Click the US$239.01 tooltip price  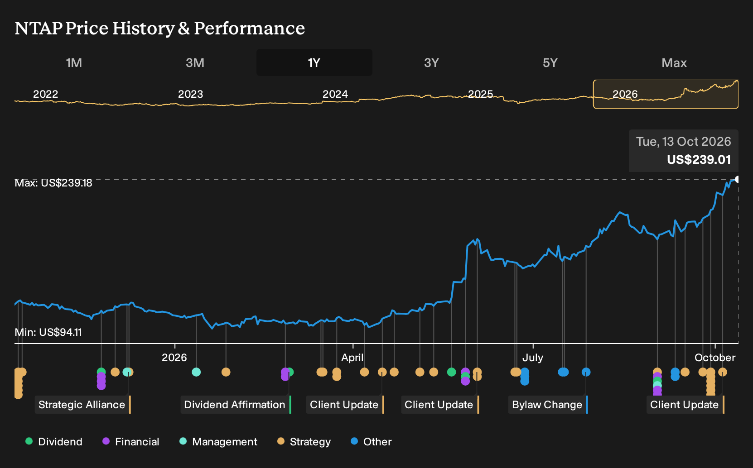click(699, 160)
